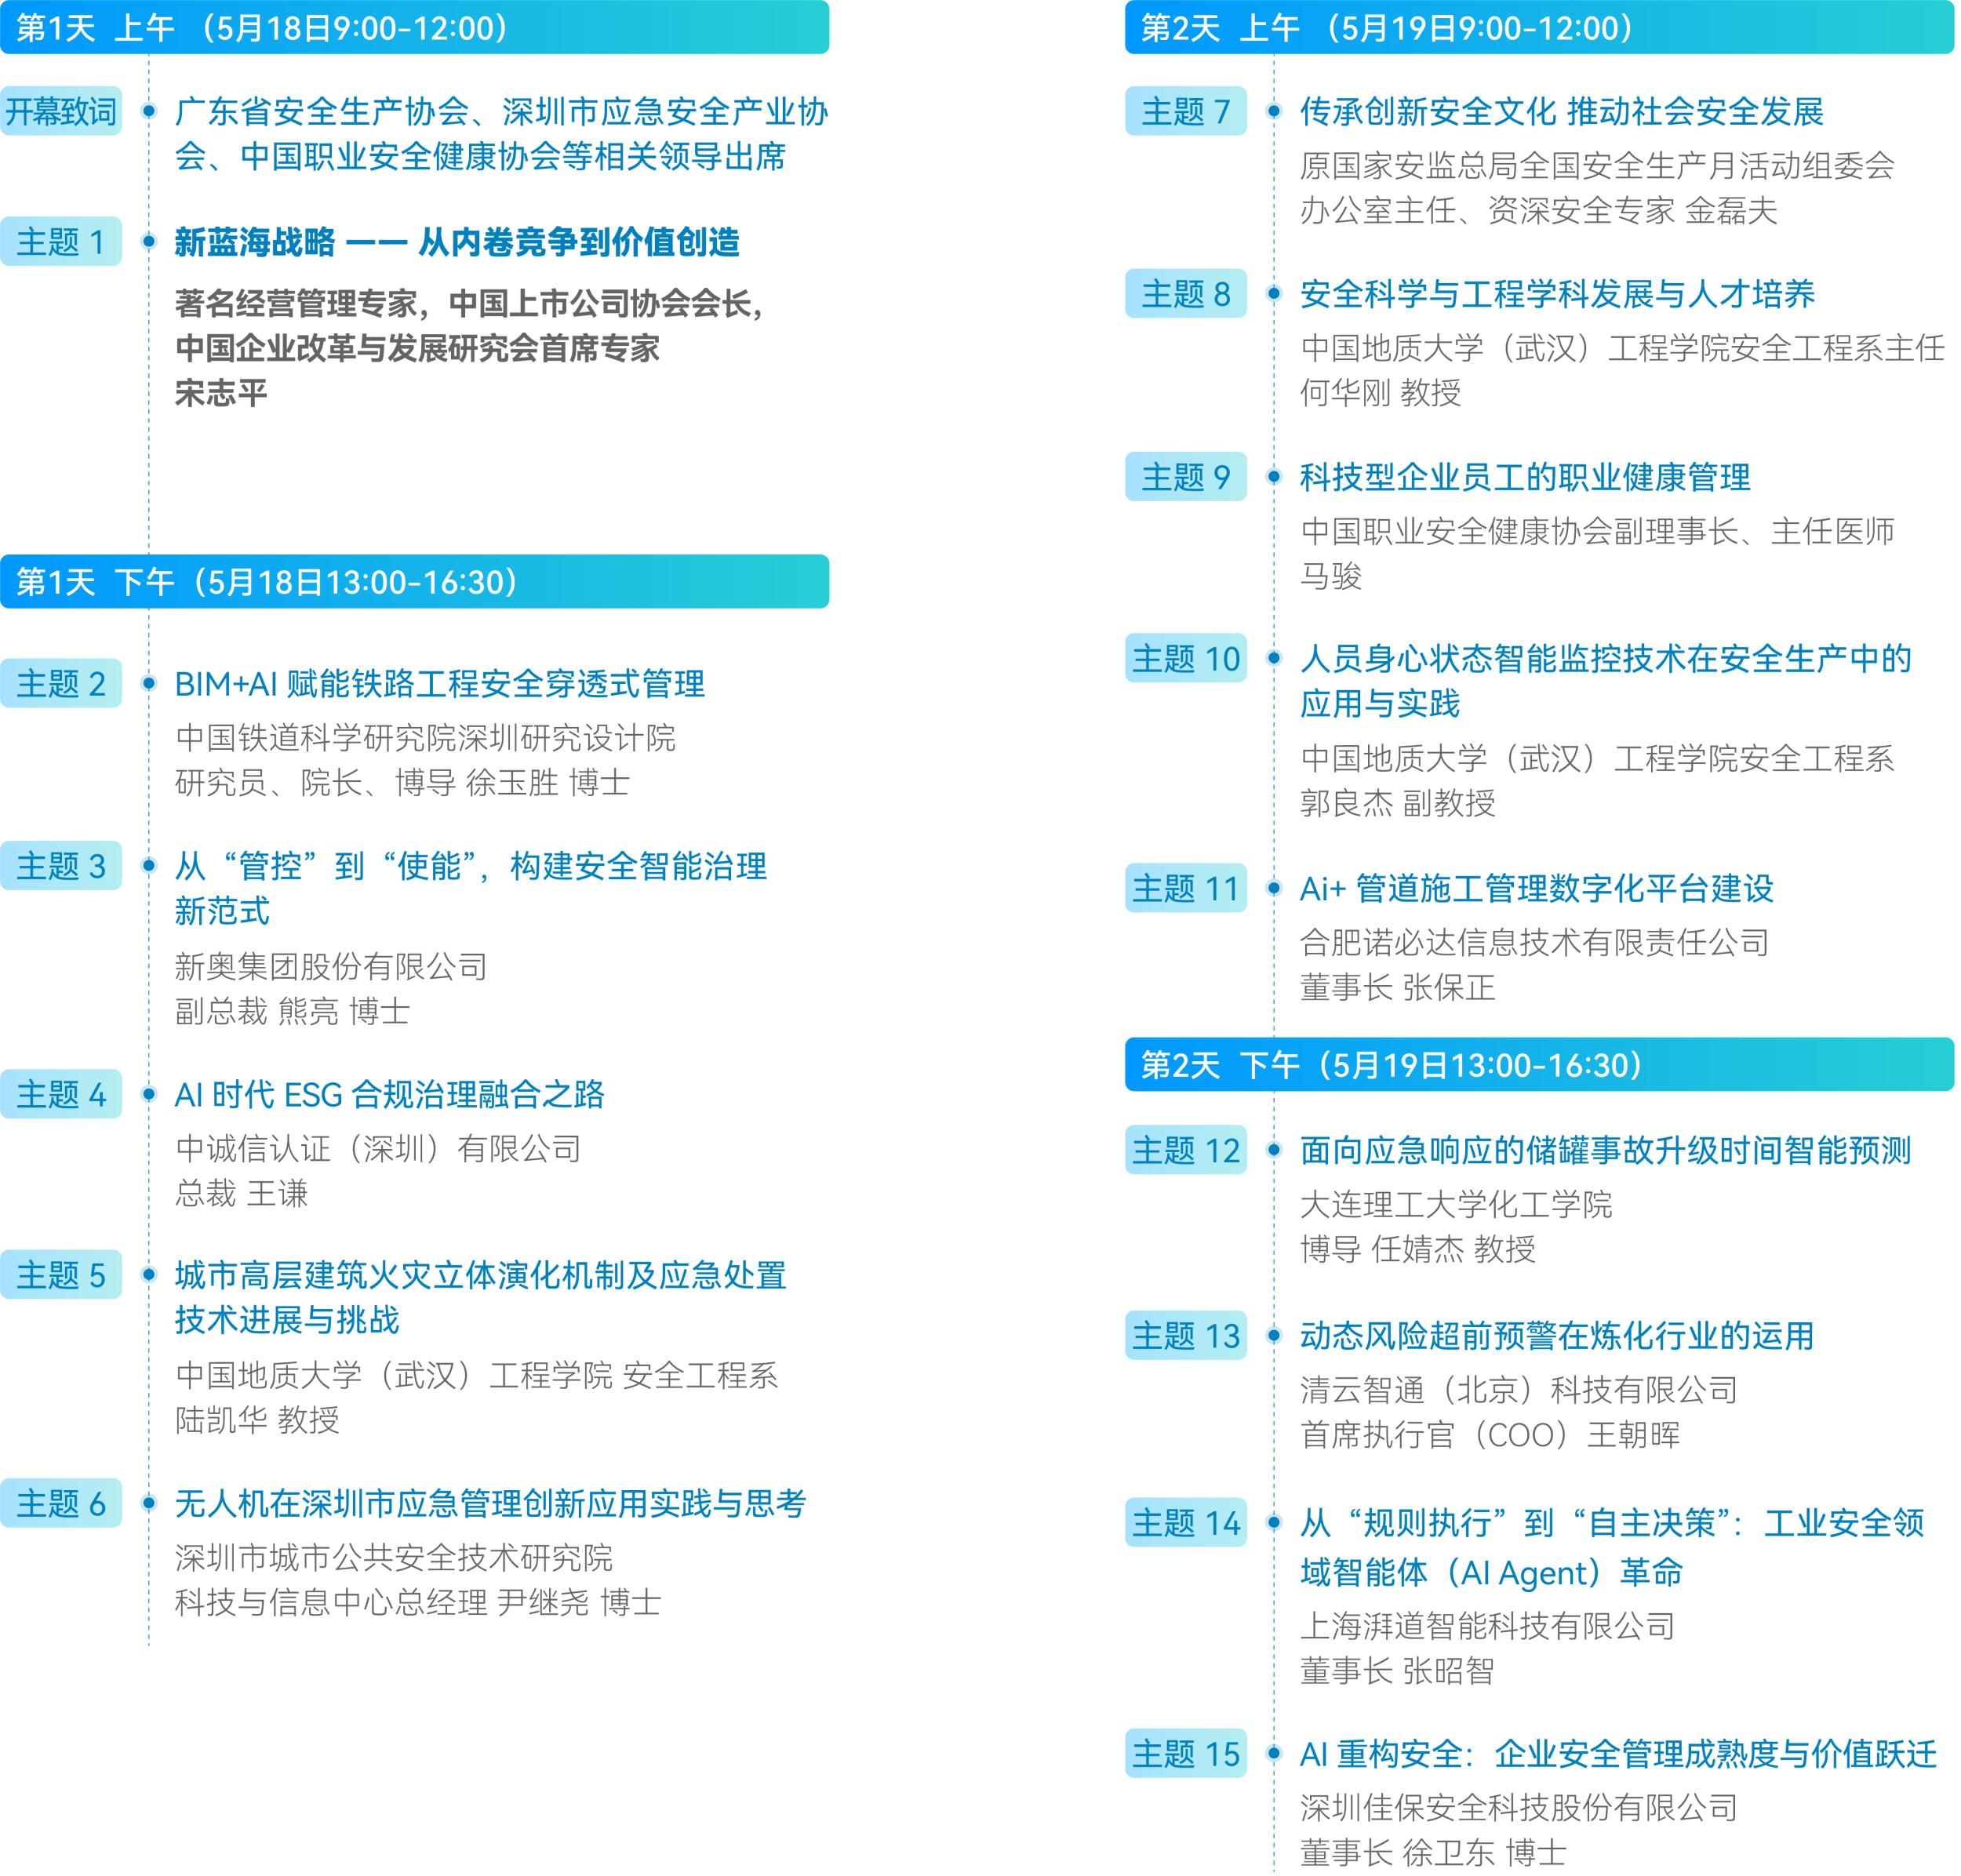Click speaker name 宋志平
Screen dimensions: 1961x1876
(x=221, y=393)
